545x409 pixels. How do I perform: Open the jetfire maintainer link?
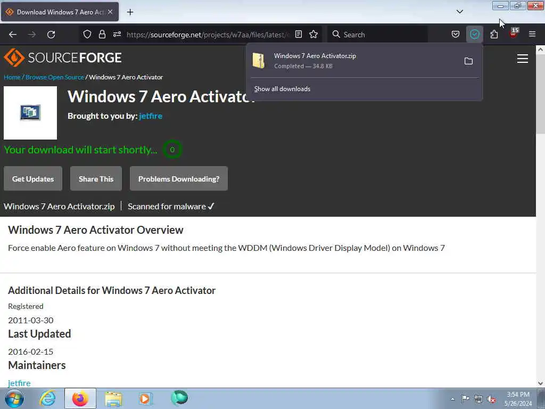19,383
